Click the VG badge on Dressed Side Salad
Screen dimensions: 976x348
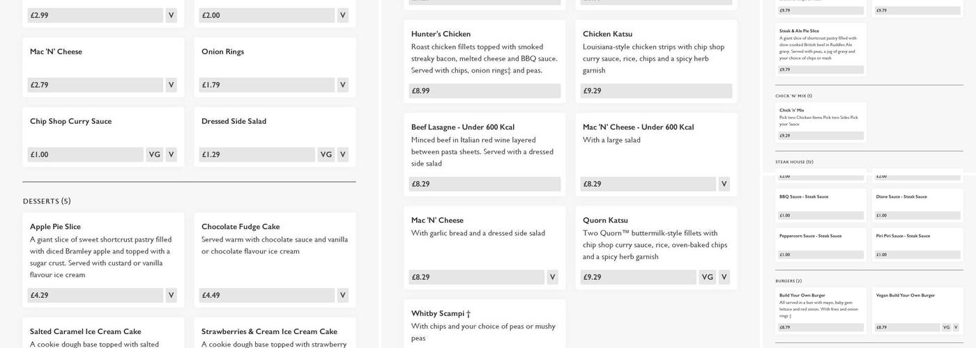326,155
